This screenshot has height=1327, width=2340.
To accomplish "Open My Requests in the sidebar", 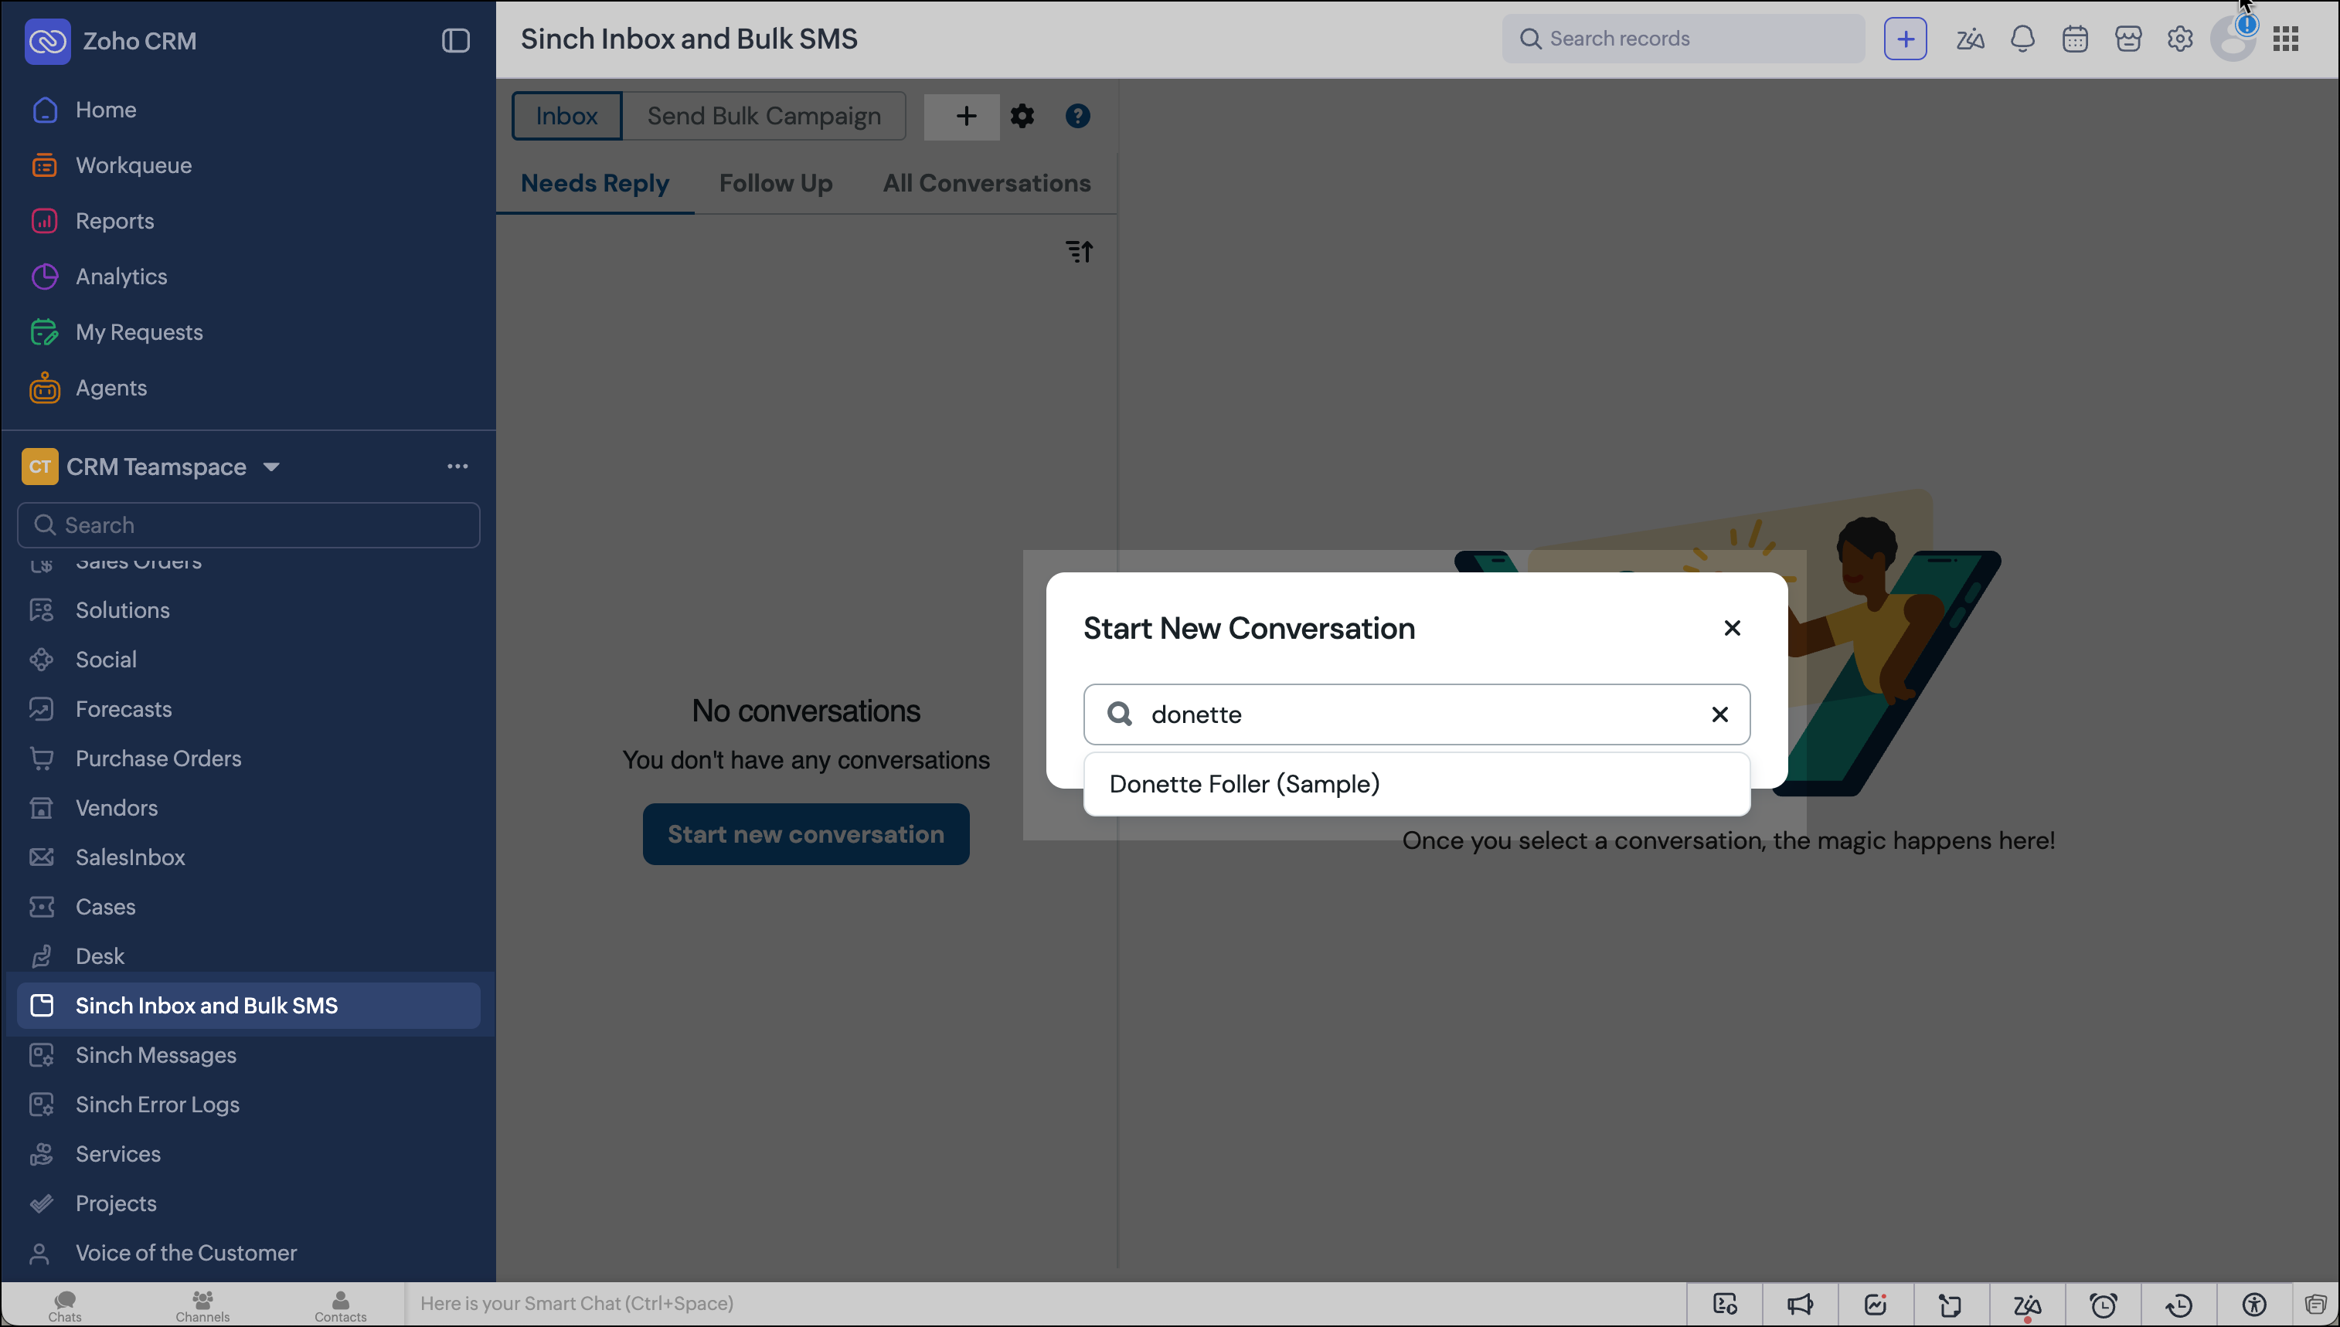I will pos(138,333).
